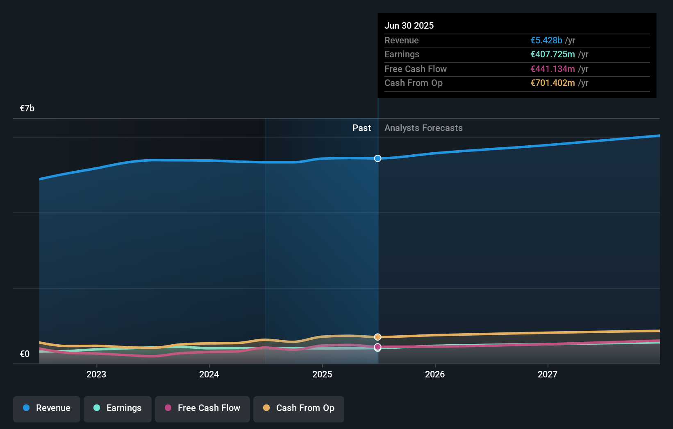
Task: Toggle the Cash From Op series visibility
Action: click(x=299, y=409)
